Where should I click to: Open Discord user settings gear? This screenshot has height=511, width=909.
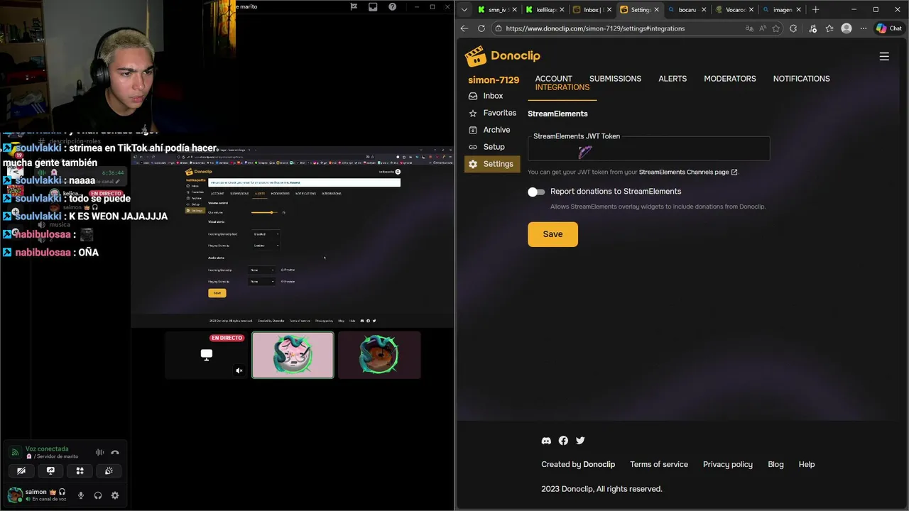point(115,495)
